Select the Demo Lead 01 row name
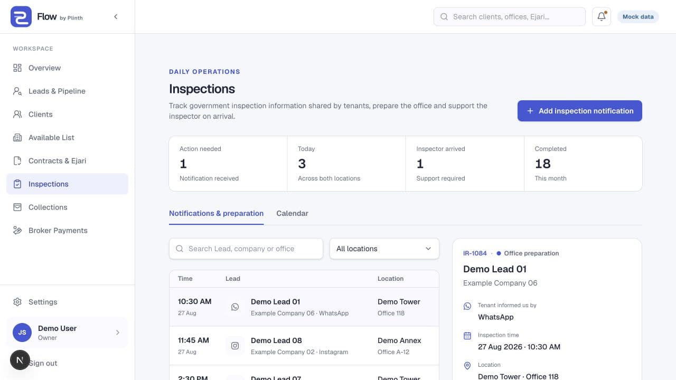This screenshot has width=676, height=380. tap(276, 302)
